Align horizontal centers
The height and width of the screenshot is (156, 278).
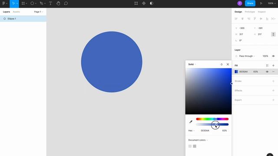242,19
